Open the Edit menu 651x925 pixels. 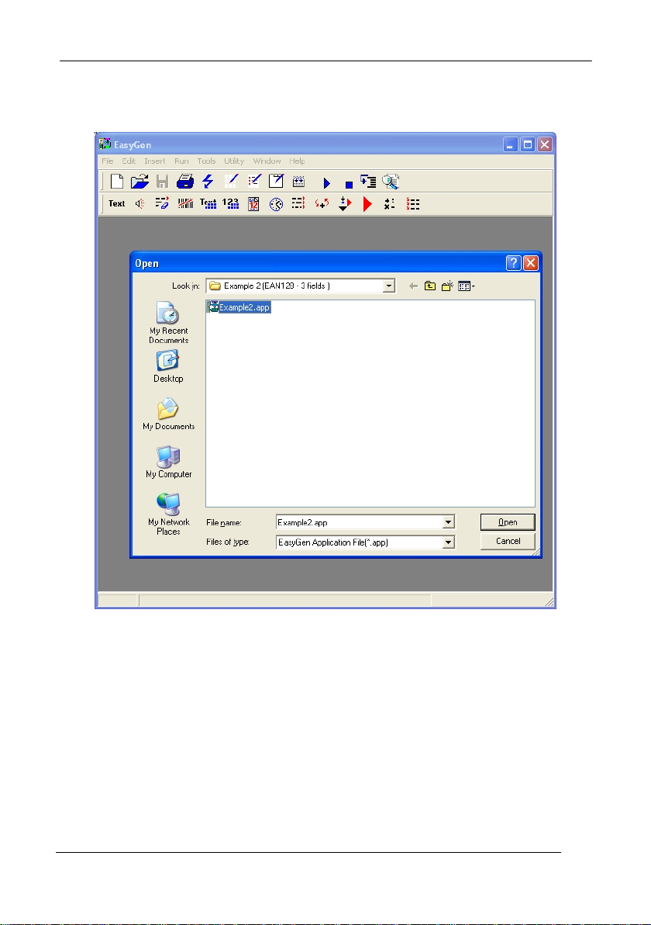point(129,161)
